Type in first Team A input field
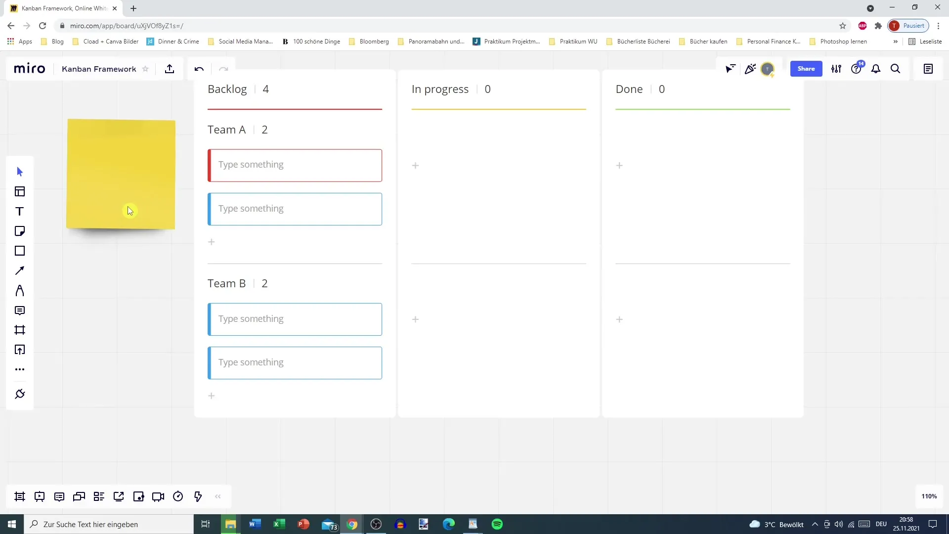This screenshot has height=534, width=949. click(x=295, y=165)
